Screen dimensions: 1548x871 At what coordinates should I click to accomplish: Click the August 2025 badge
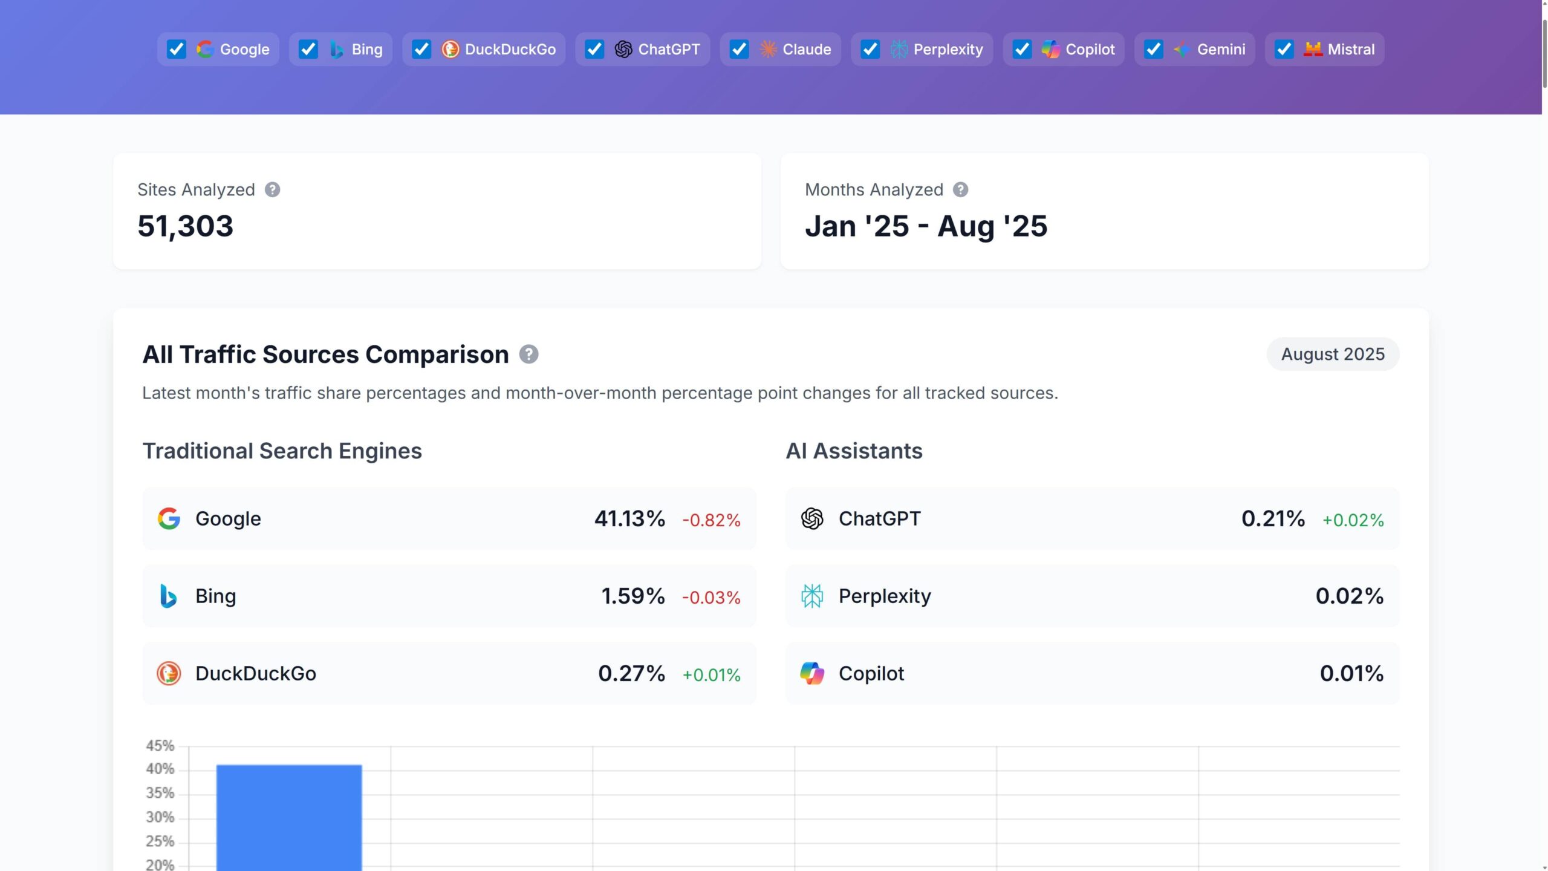[x=1333, y=354]
